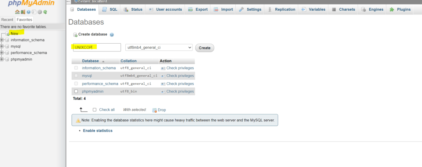This screenshot has height=167, width=422.
Task: Click the Engines tab icon
Action: [363, 9]
